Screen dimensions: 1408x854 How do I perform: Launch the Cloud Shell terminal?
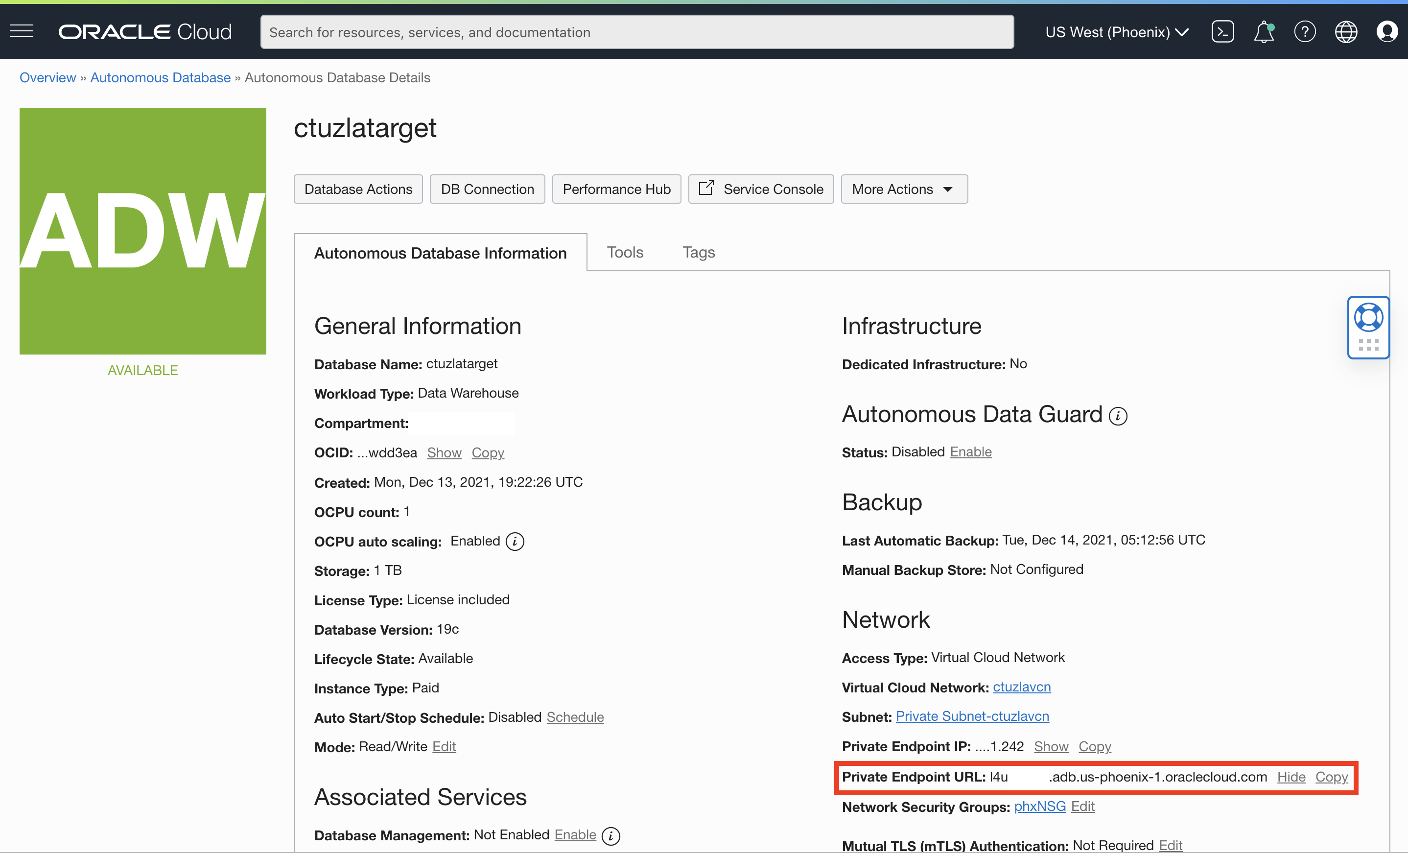click(1223, 31)
